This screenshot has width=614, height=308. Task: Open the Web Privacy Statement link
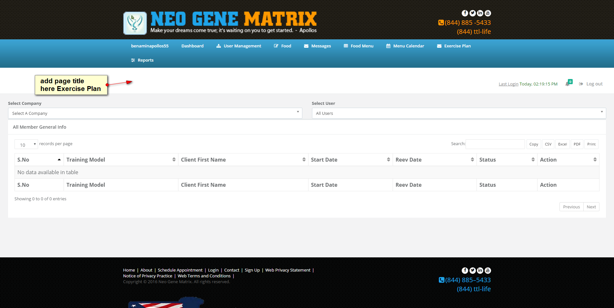click(288, 270)
